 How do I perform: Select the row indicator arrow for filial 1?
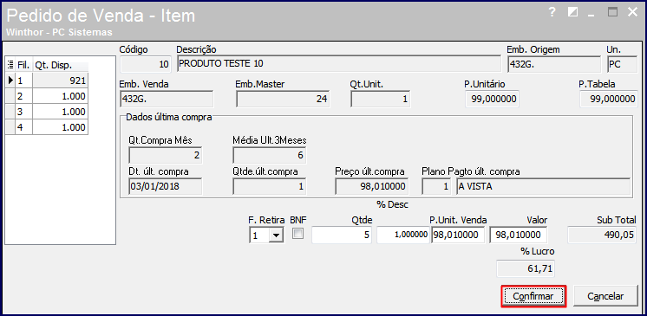(10, 81)
